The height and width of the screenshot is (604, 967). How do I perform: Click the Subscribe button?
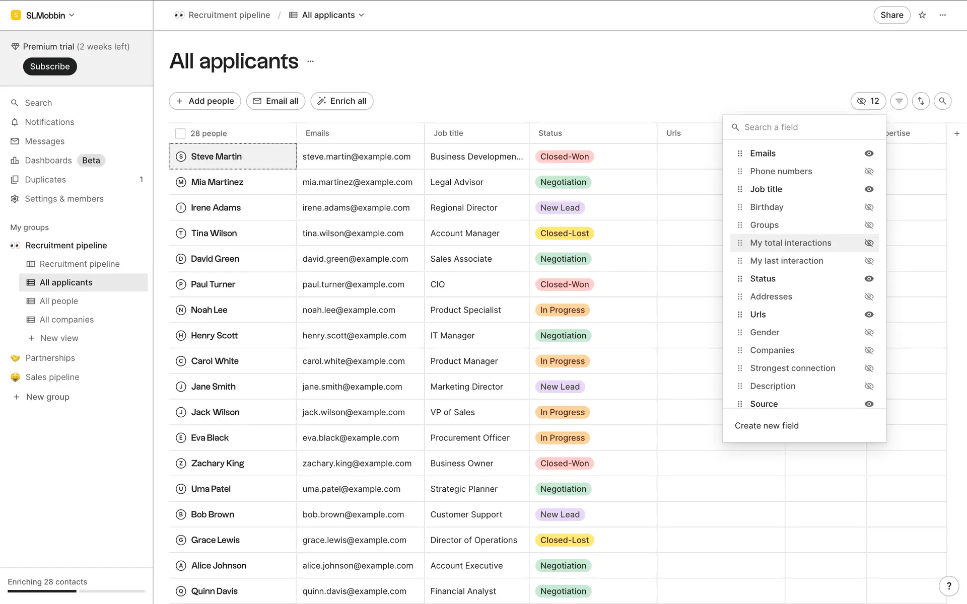(50, 66)
